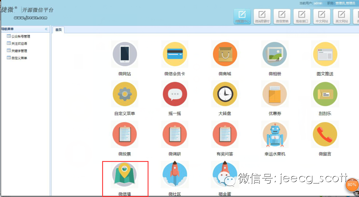Open the 摇一摇 chat bubble icon
The height and width of the screenshot is (197, 359).
[175, 94]
